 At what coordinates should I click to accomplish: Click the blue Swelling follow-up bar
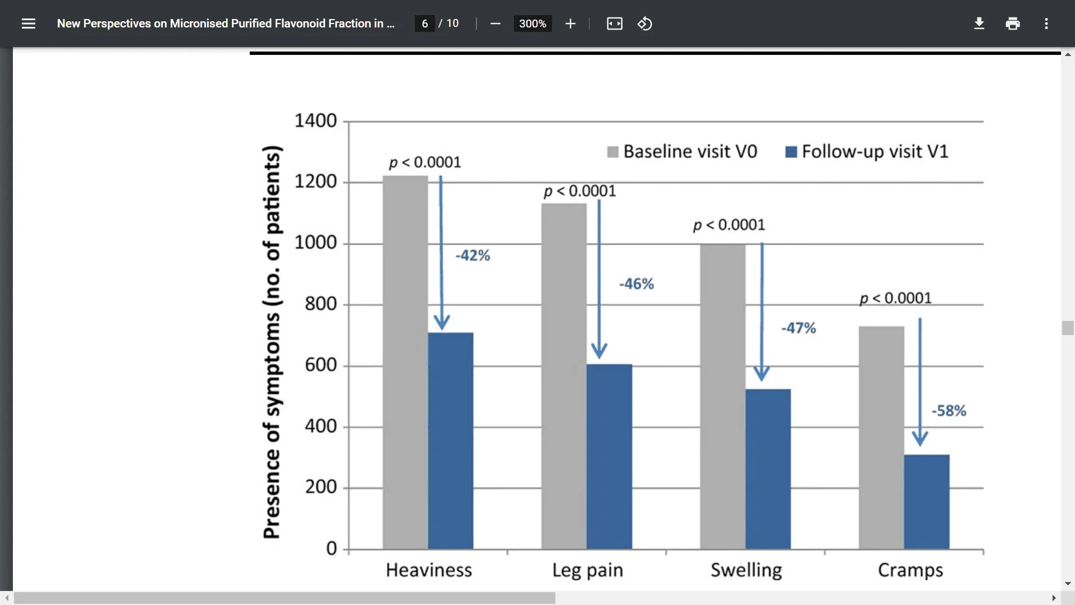pyautogui.click(x=768, y=469)
